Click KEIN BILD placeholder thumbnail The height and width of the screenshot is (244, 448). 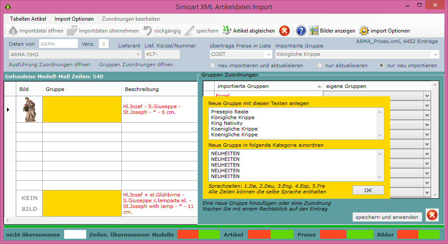point(29,204)
